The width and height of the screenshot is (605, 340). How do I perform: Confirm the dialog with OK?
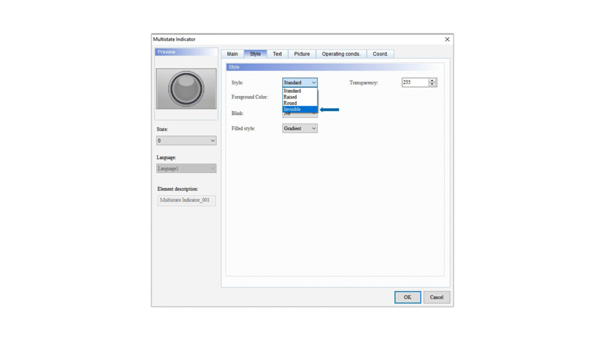(x=407, y=297)
